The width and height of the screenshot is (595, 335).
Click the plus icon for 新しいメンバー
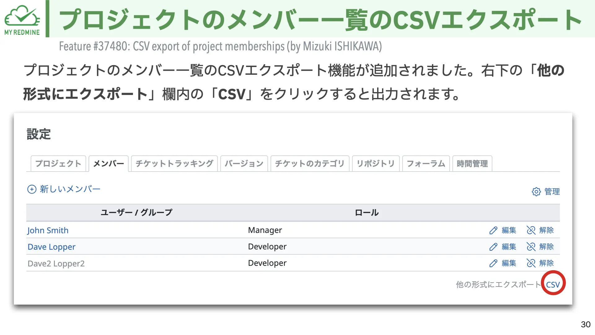click(32, 189)
